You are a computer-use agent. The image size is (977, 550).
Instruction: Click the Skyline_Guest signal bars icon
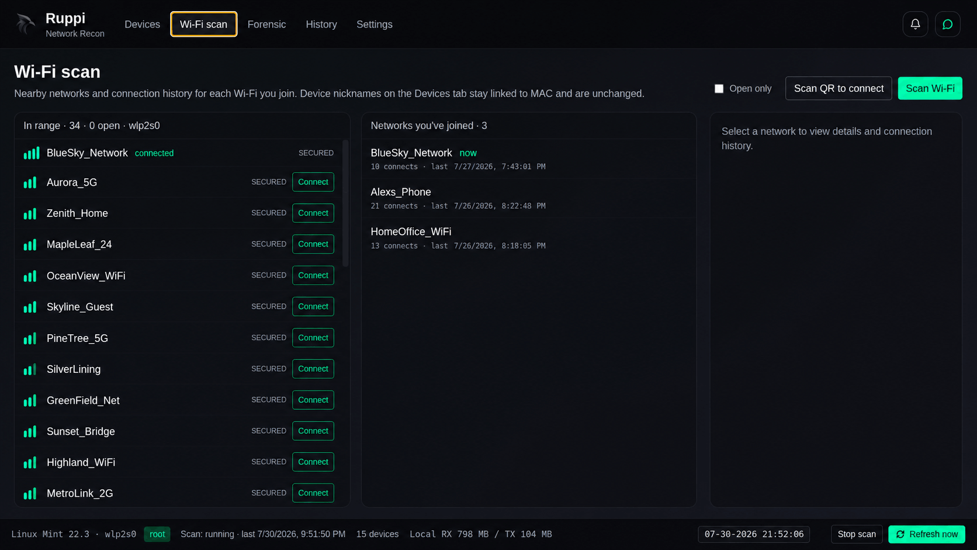click(x=30, y=307)
